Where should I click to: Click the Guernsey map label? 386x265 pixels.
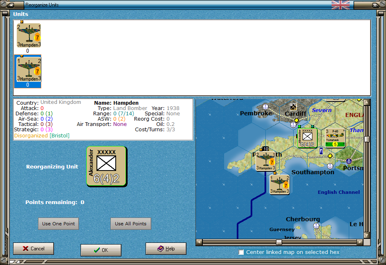pos(282,229)
